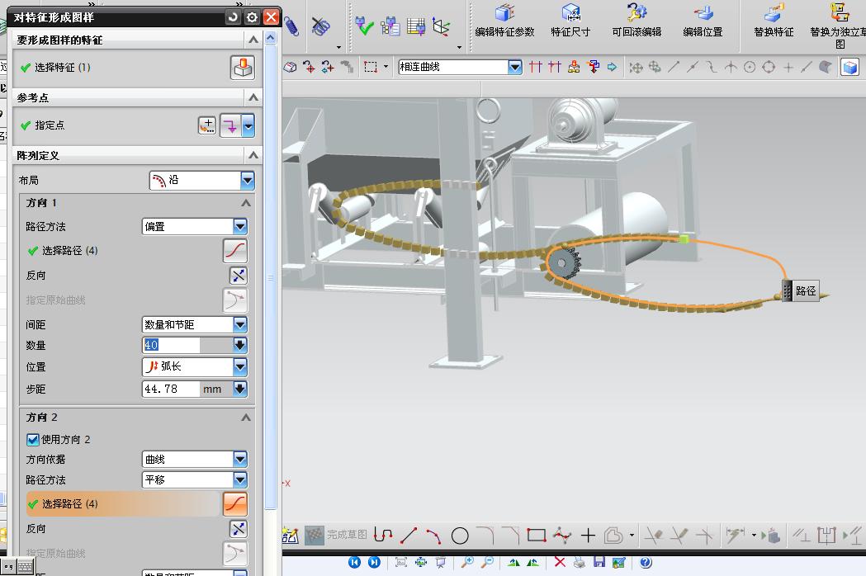Collapse the 要形成图样的特征 section
The height and width of the screenshot is (576, 866).
[x=253, y=40]
